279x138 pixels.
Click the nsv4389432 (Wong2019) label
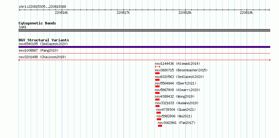[x=175, y=96]
